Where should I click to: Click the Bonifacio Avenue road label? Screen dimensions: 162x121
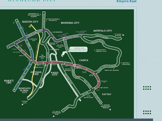click(x=76, y=74)
